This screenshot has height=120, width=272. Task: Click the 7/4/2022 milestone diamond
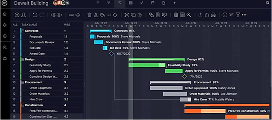(184, 76)
